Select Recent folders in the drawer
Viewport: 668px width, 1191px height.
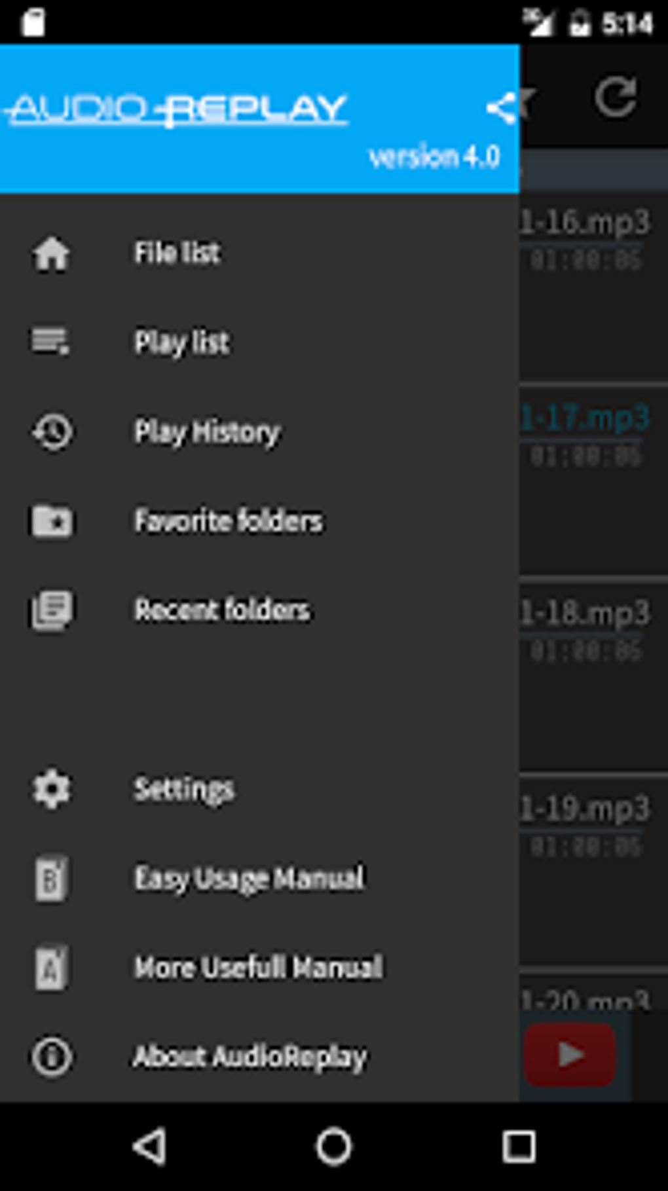click(222, 610)
